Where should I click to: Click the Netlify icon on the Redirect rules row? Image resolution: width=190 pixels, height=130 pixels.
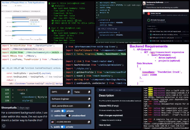pos(151,41)
